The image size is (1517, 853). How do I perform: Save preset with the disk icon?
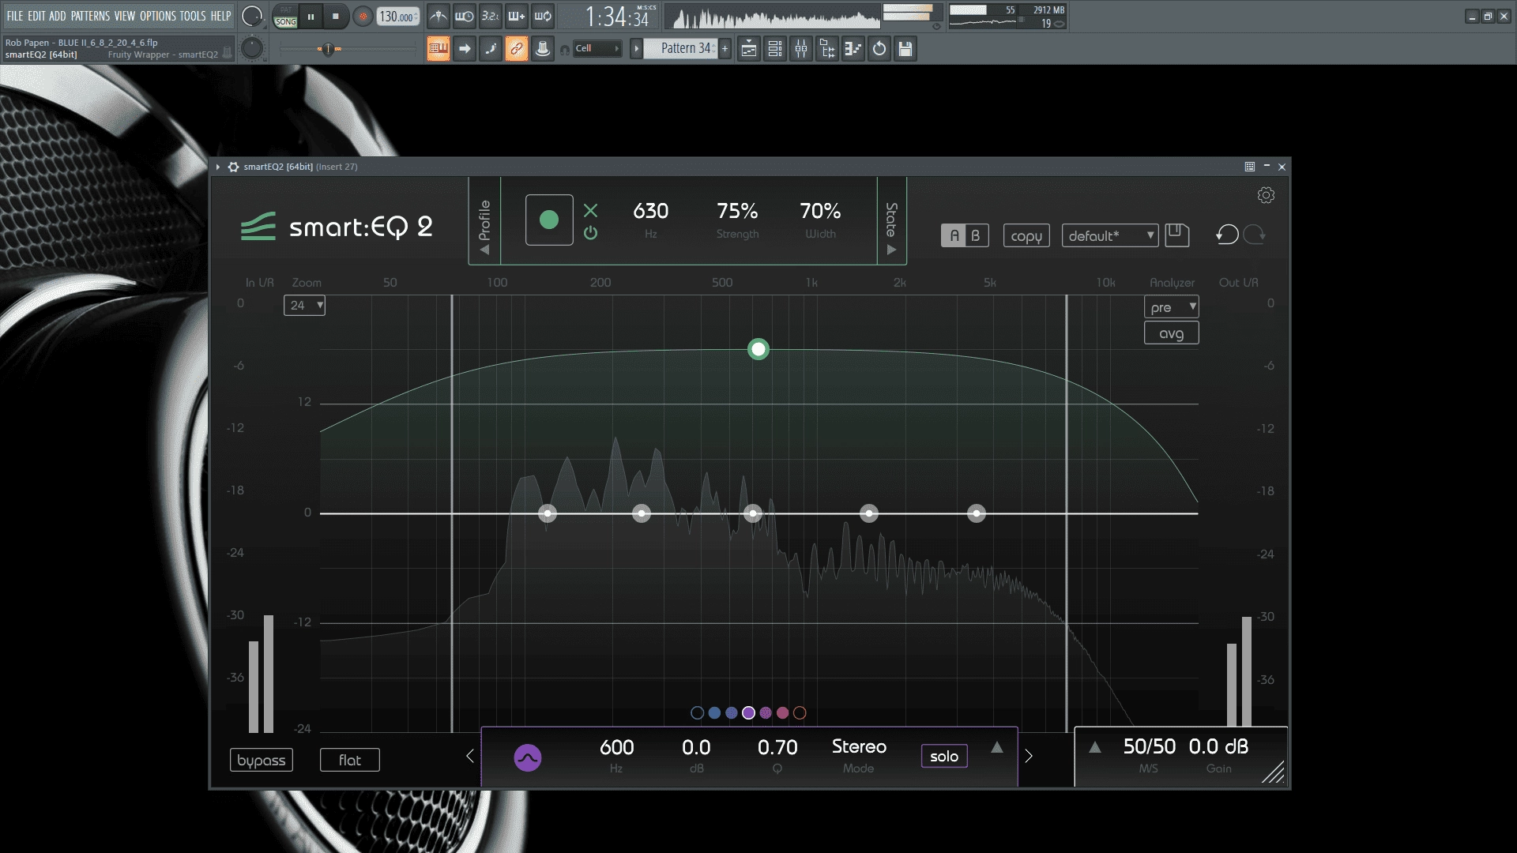click(1176, 235)
